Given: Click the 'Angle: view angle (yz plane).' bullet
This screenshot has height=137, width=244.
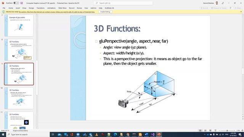Looking at the screenshot, I should point(125,47).
